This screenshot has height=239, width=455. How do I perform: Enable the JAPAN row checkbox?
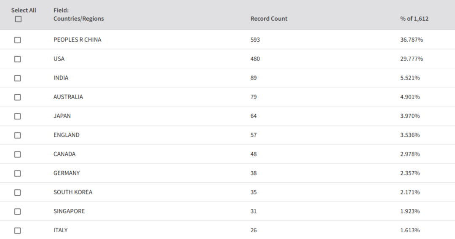[x=17, y=117]
